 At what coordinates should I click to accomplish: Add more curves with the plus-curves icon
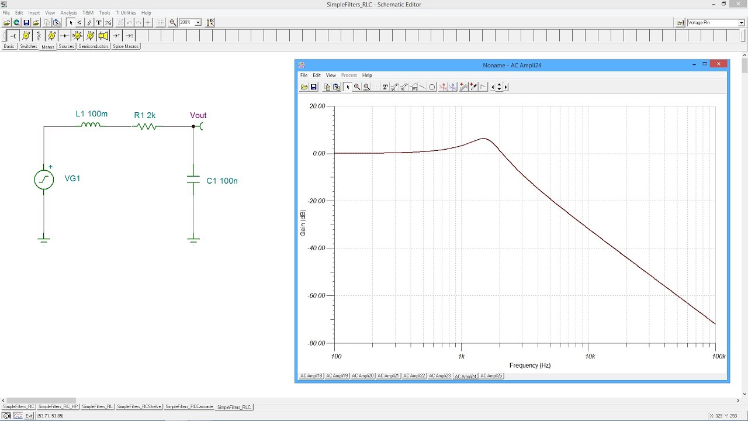pos(463,87)
